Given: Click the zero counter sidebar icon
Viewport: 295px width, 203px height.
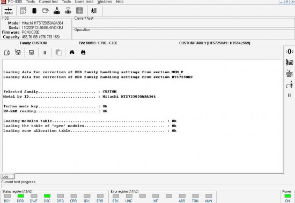Looking at the screenshot, I should point(289,51).
